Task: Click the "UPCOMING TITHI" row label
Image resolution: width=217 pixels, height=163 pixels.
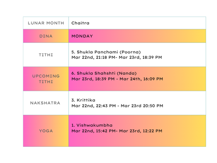Action: (x=46, y=79)
